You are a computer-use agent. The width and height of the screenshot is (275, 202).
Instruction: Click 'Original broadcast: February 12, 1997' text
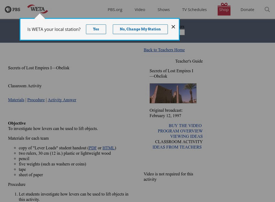tap(166, 113)
